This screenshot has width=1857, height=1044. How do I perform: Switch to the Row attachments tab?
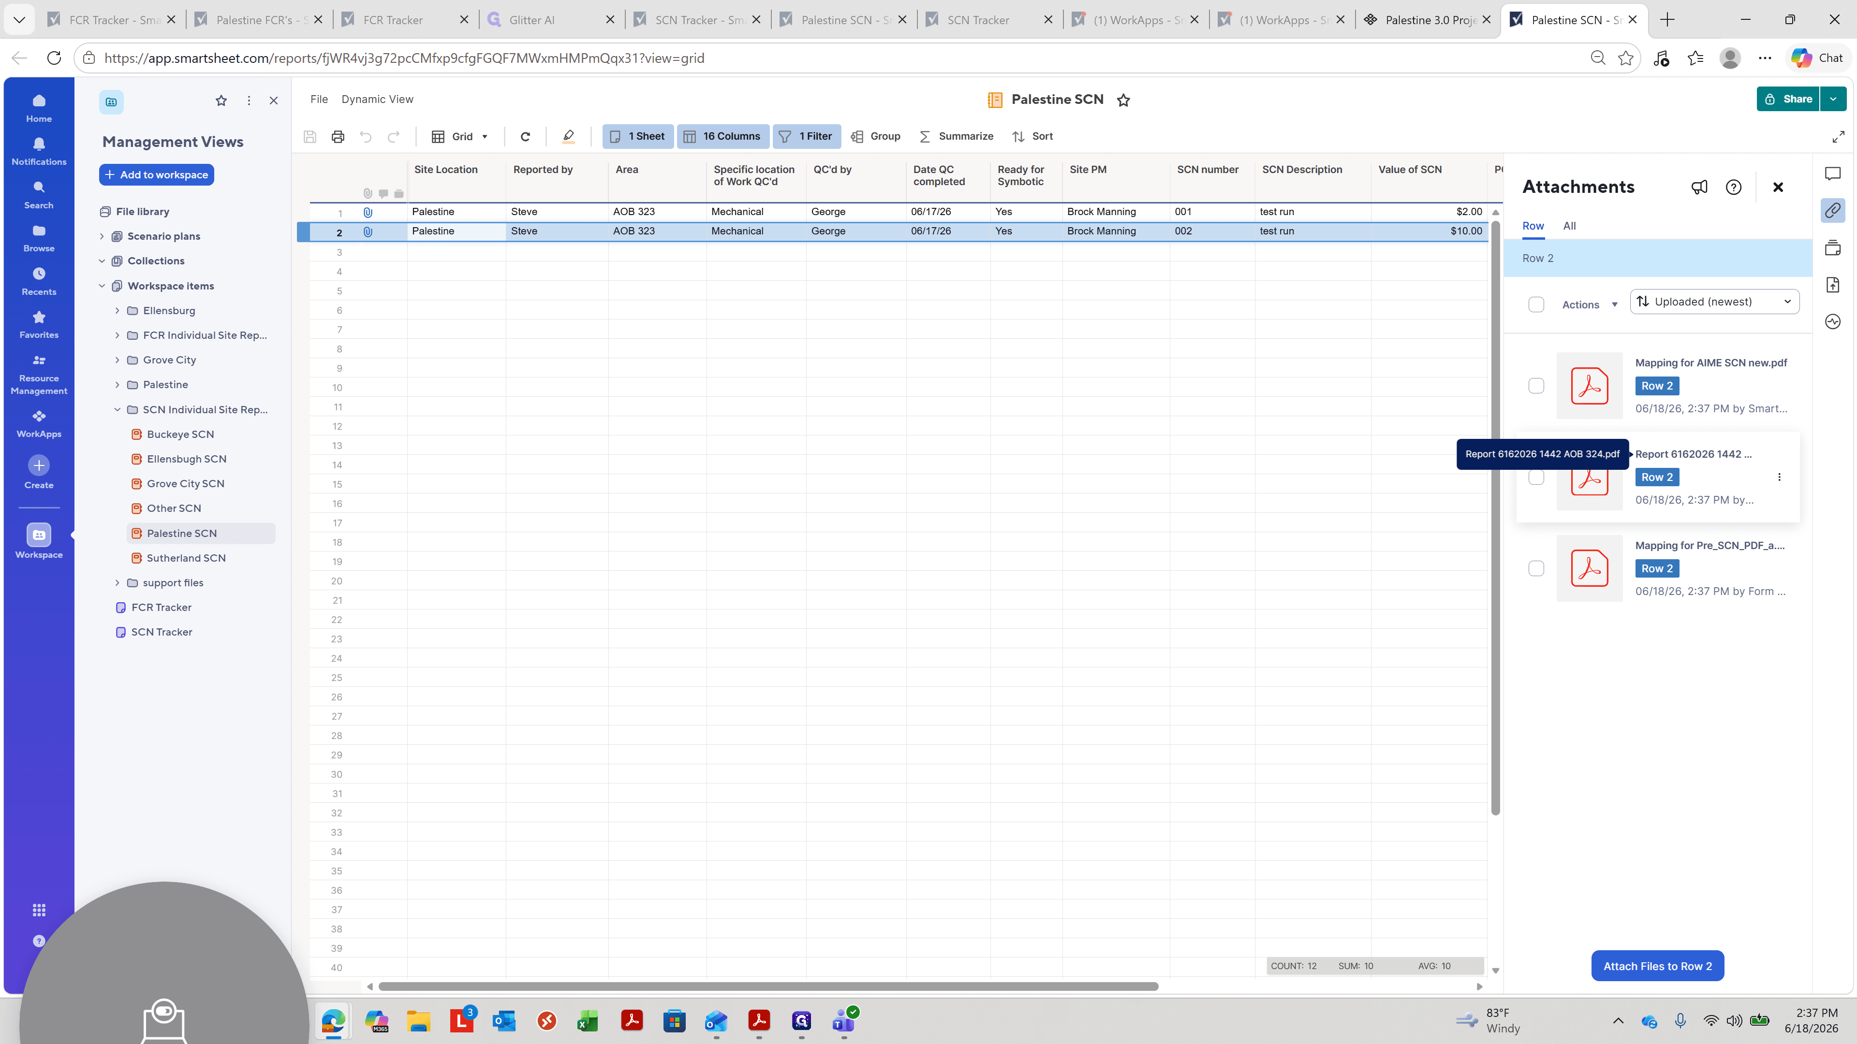[1533, 226]
